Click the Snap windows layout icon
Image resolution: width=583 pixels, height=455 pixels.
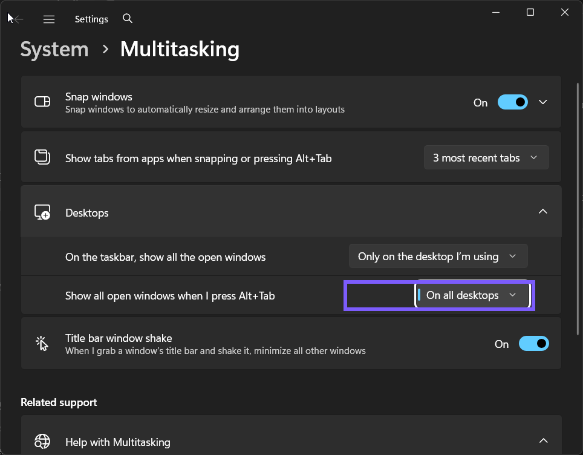(42, 102)
